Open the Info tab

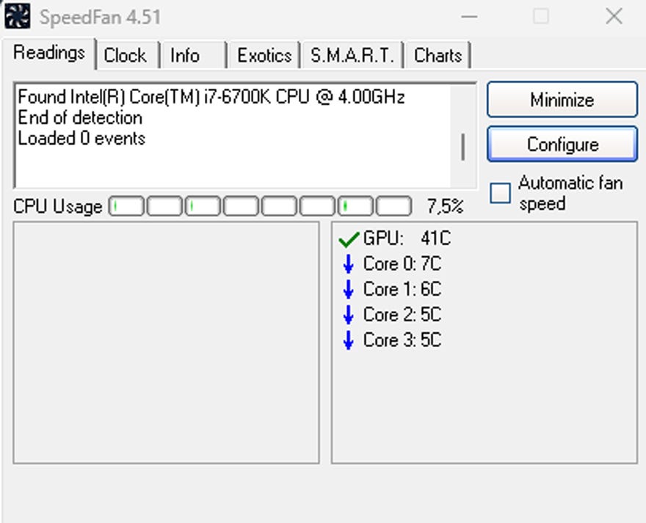click(185, 56)
